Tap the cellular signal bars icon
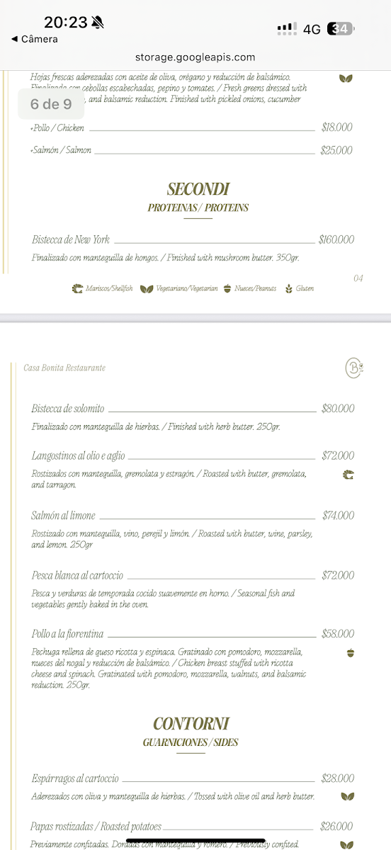The height and width of the screenshot is (850, 391). pos(287,28)
